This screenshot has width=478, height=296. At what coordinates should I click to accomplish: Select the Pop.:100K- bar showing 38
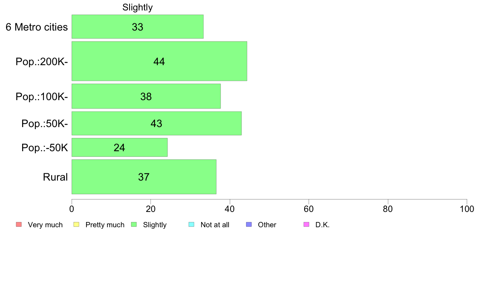click(146, 96)
